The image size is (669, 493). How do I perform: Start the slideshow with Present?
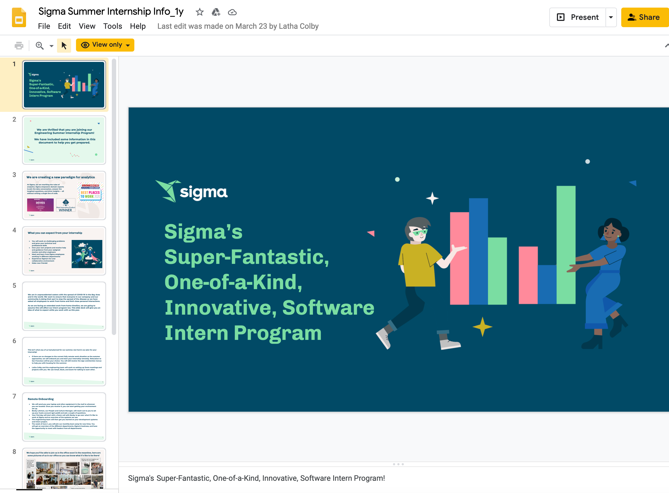click(578, 17)
